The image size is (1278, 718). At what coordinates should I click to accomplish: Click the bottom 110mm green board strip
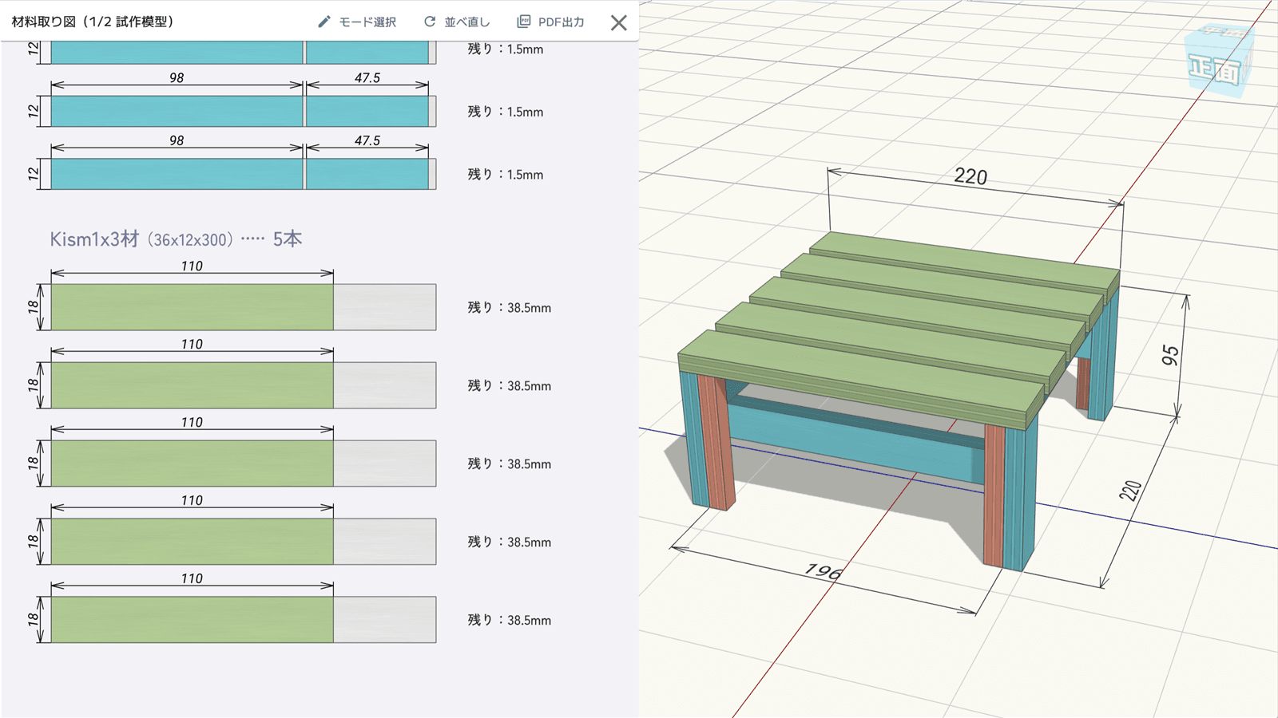[x=190, y=620]
